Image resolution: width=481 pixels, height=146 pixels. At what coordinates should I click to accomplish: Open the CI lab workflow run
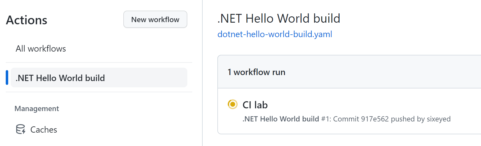255,105
